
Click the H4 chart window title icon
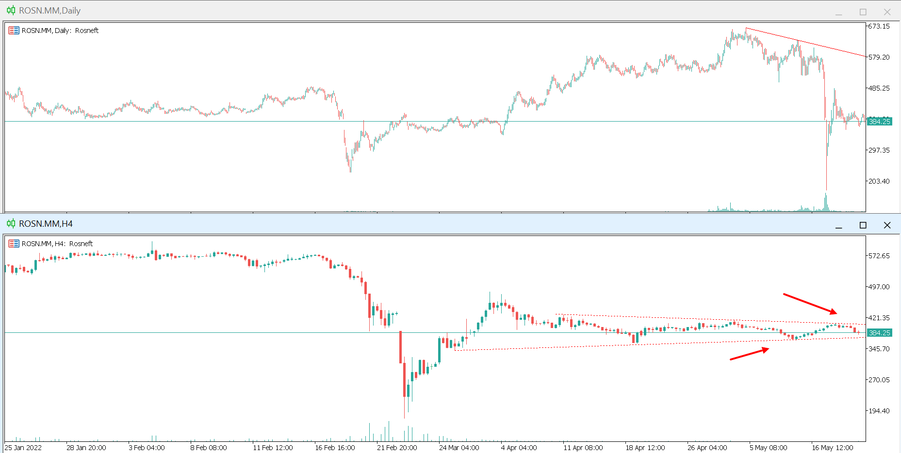coord(11,223)
